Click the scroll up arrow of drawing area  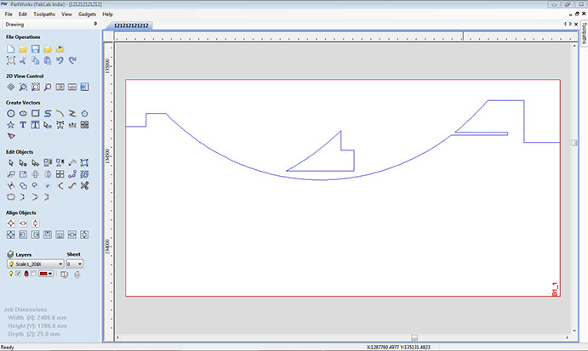pyautogui.click(x=574, y=46)
